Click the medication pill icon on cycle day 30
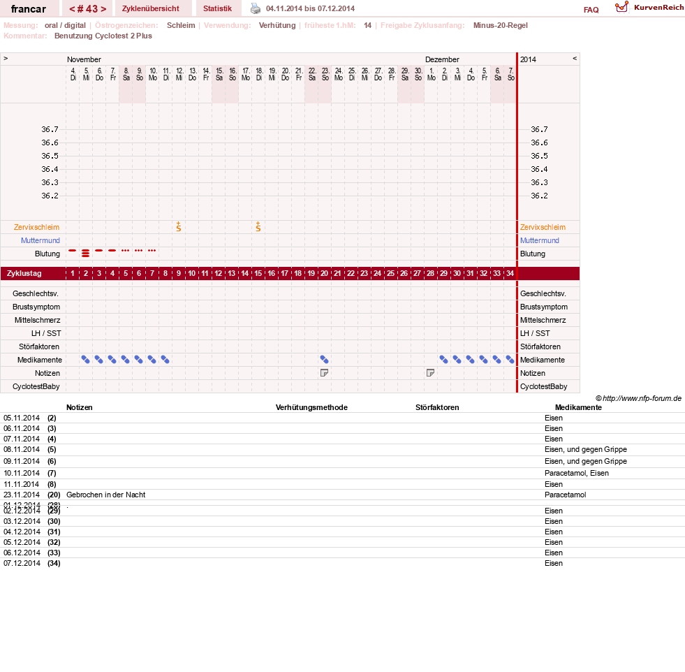This screenshot has height=672, width=685. tap(457, 360)
